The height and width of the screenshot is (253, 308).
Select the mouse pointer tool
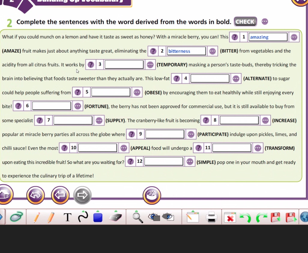click(16, 217)
